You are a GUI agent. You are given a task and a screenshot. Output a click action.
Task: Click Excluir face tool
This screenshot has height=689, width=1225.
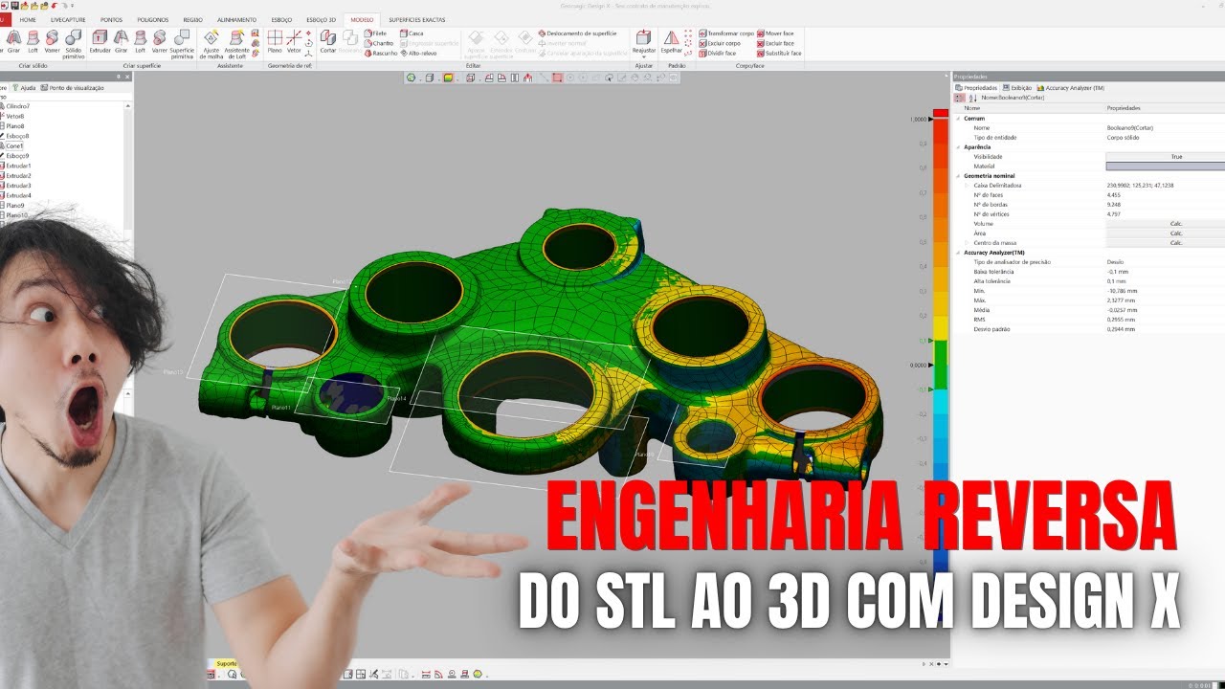point(776,43)
